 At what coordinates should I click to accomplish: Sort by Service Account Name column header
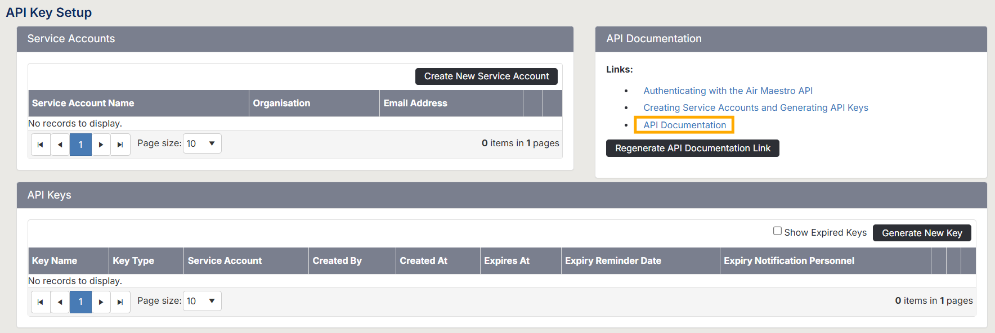point(83,103)
